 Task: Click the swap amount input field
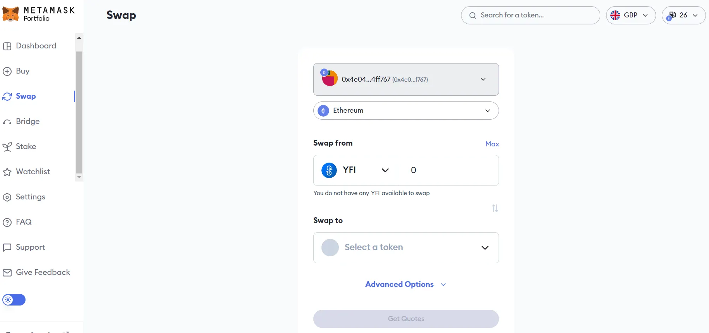click(x=449, y=170)
